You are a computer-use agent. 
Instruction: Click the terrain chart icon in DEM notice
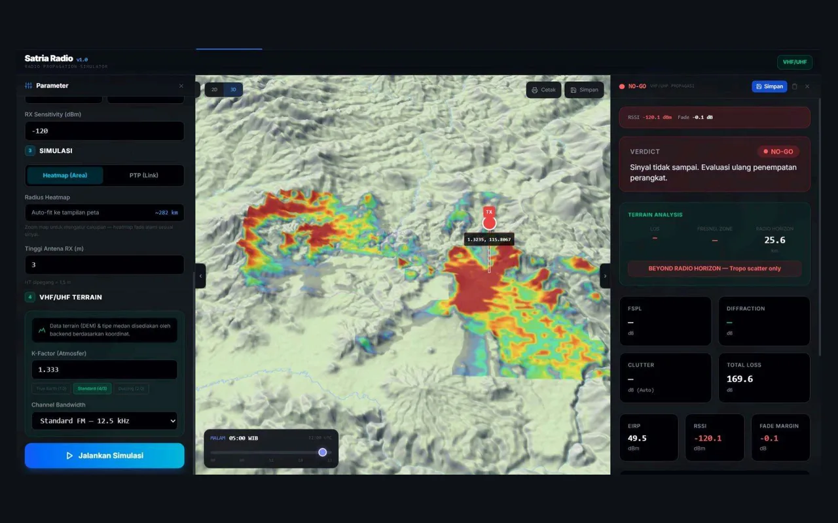42,330
